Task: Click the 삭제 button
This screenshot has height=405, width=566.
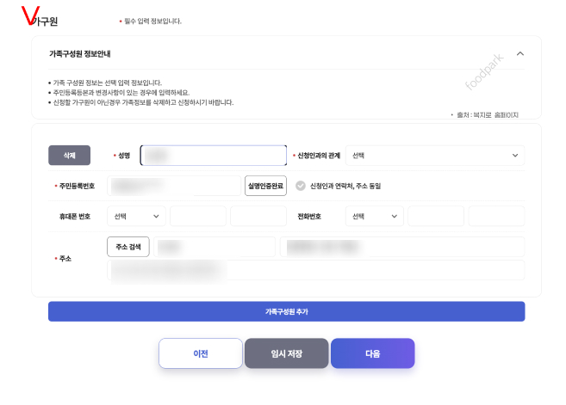Action: (x=69, y=156)
